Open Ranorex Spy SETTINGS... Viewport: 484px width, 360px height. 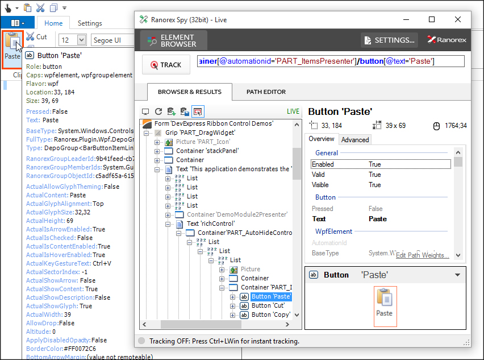pyautogui.click(x=390, y=40)
